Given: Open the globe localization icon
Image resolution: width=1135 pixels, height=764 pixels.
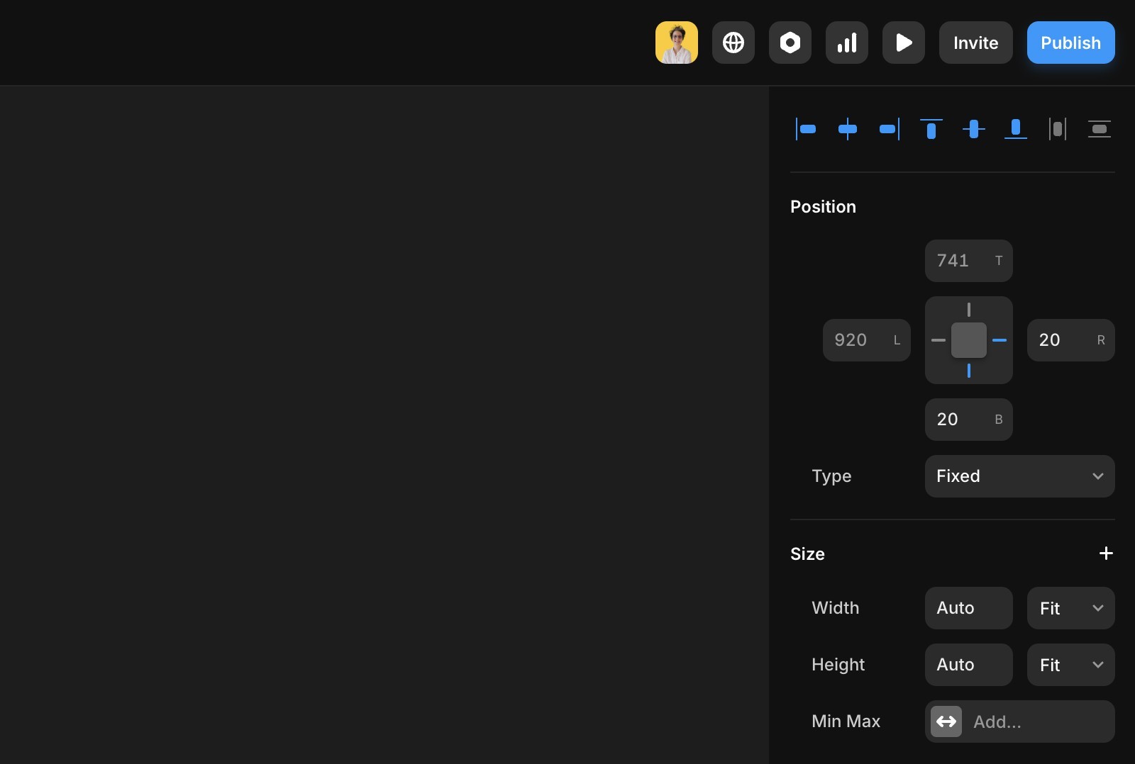Looking at the screenshot, I should [x=733, y=43].
